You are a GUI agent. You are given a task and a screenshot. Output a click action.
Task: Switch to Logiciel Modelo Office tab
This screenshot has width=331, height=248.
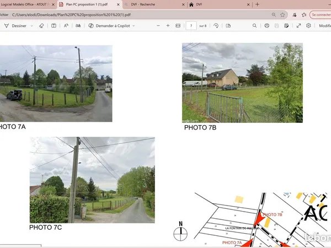click(x=25, y=4)
